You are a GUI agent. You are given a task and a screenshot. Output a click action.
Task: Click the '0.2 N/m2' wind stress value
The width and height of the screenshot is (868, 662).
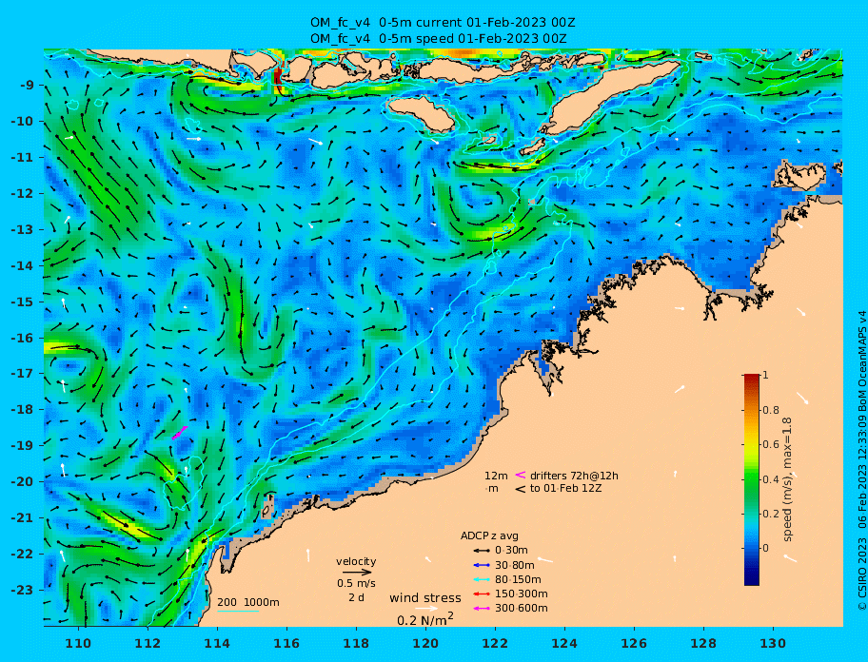[x=425, y=619]
